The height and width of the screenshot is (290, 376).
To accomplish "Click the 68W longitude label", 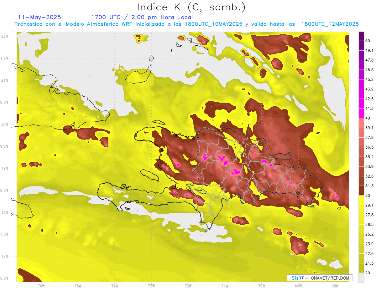I will pyautogui.click(x=335, y=286).
